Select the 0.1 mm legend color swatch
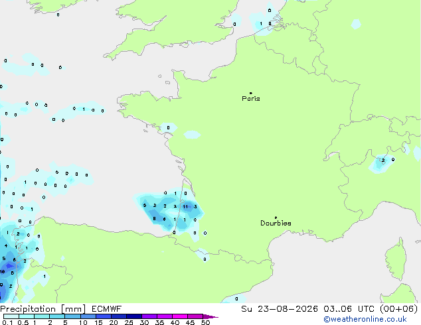Screen dimensions: 421x325 tap(11, 316)
